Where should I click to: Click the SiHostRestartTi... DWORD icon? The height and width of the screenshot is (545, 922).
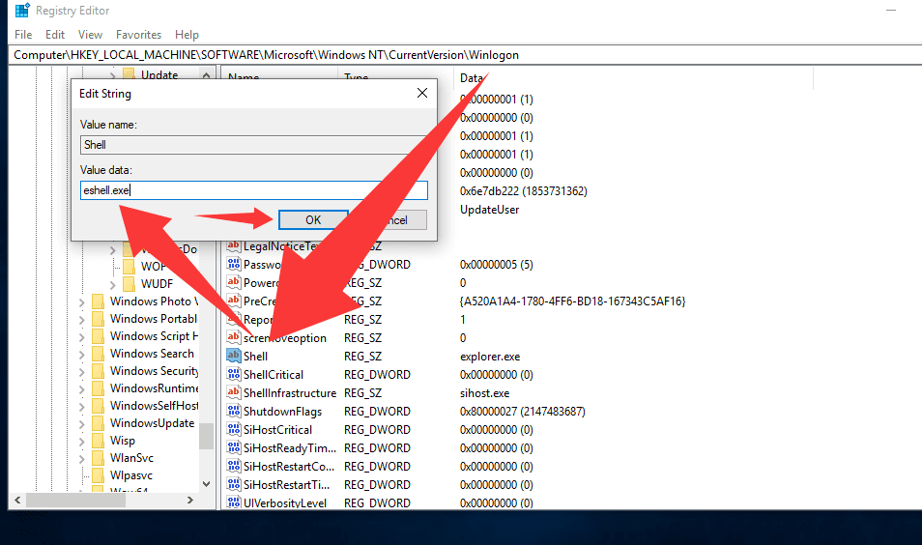coord(234,484)
